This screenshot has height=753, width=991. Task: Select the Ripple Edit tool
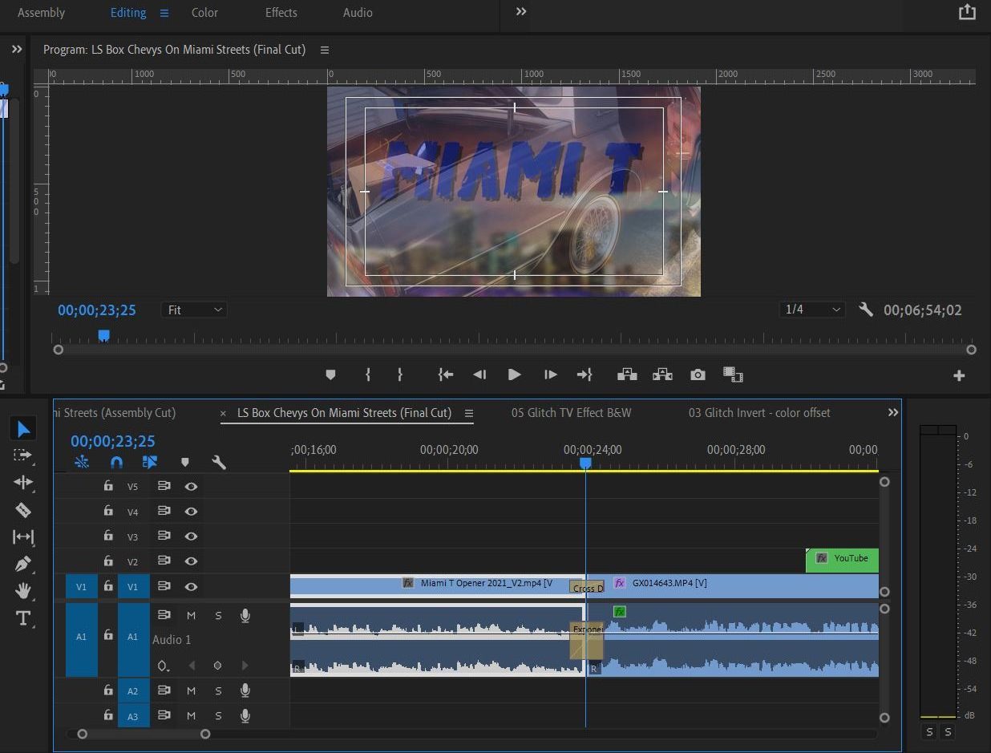click(x=23, y=482)
